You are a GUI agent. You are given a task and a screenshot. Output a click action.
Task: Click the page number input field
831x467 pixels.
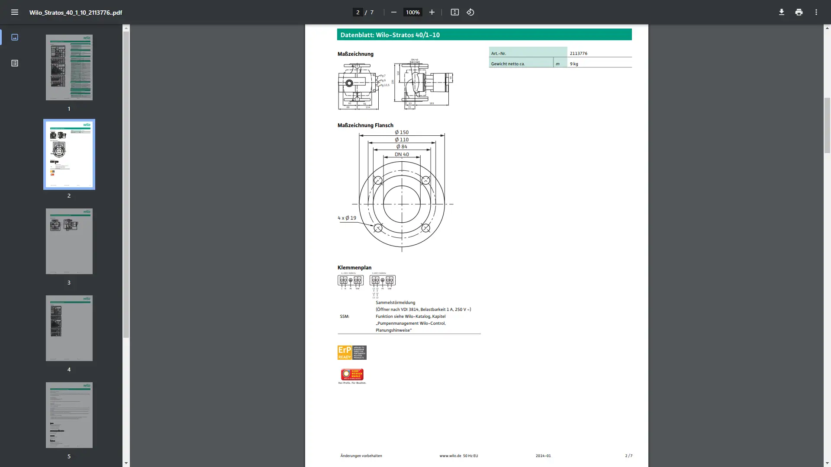358,12
